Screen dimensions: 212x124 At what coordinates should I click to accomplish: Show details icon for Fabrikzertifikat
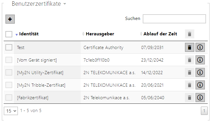pyautogui.click(x=200, y=97)
